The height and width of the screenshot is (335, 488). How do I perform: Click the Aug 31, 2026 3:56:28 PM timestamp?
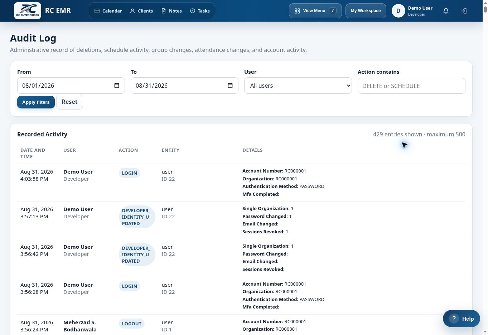(37, 288)
